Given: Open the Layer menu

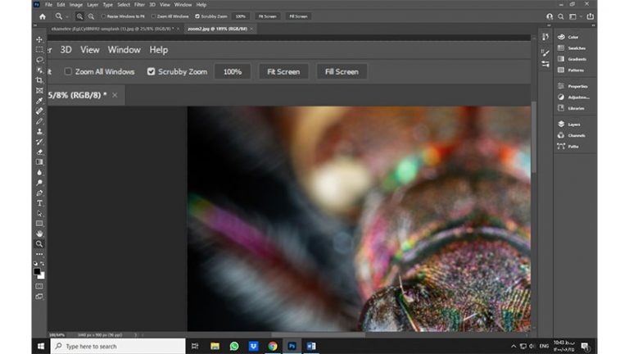Looking at the screenshot, I should 93,5.
